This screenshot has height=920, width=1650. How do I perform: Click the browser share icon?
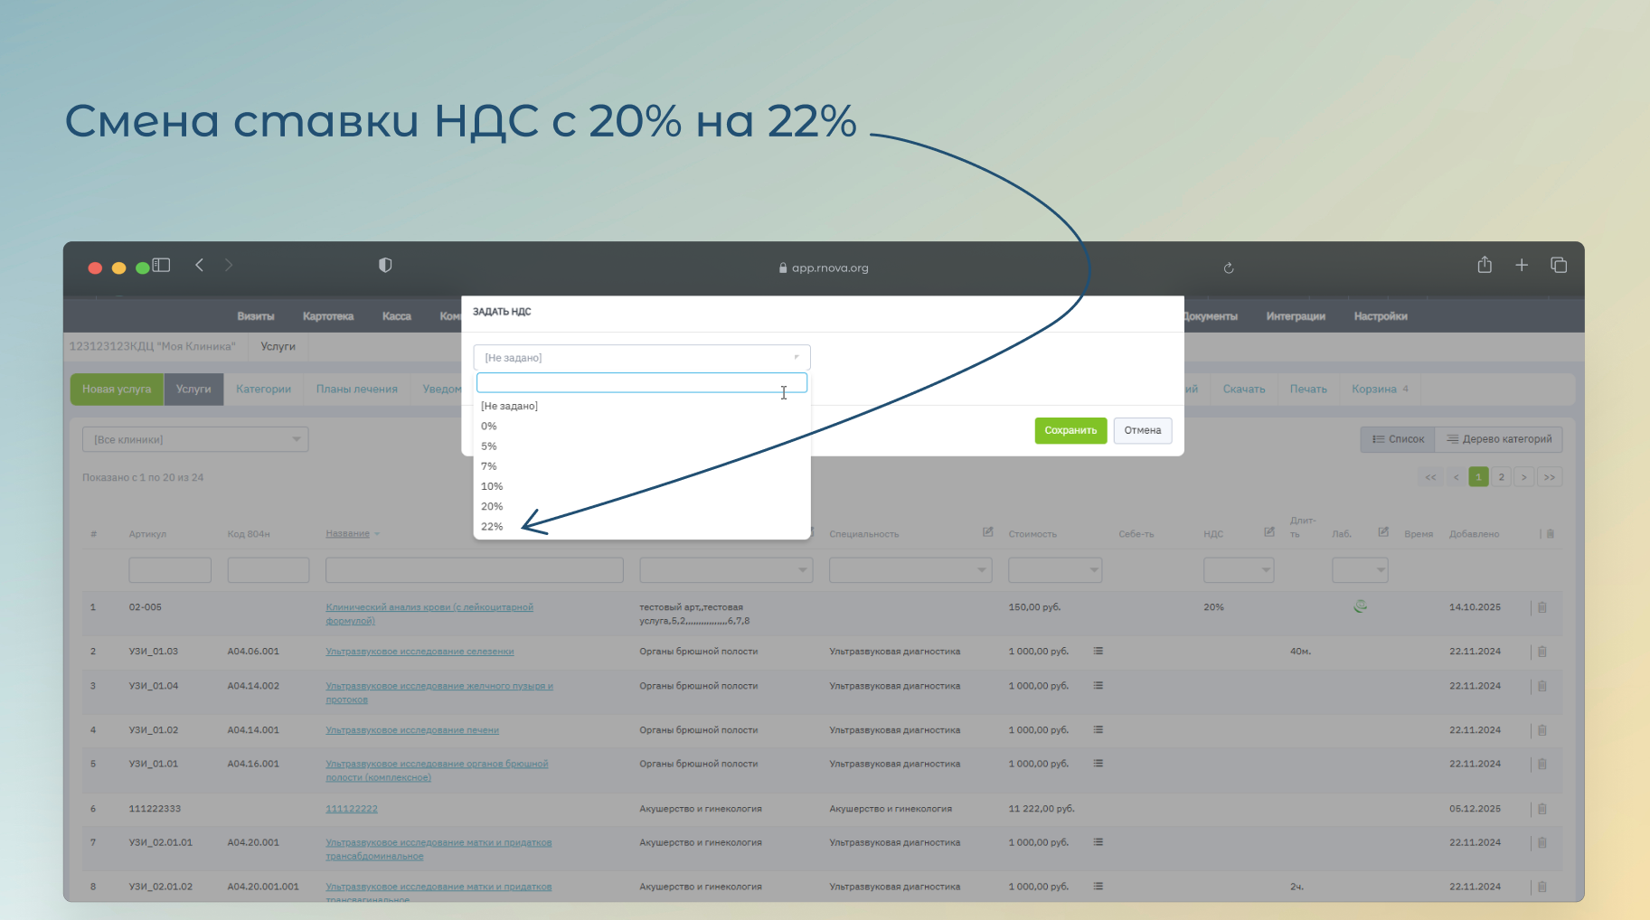[1485, 266]
